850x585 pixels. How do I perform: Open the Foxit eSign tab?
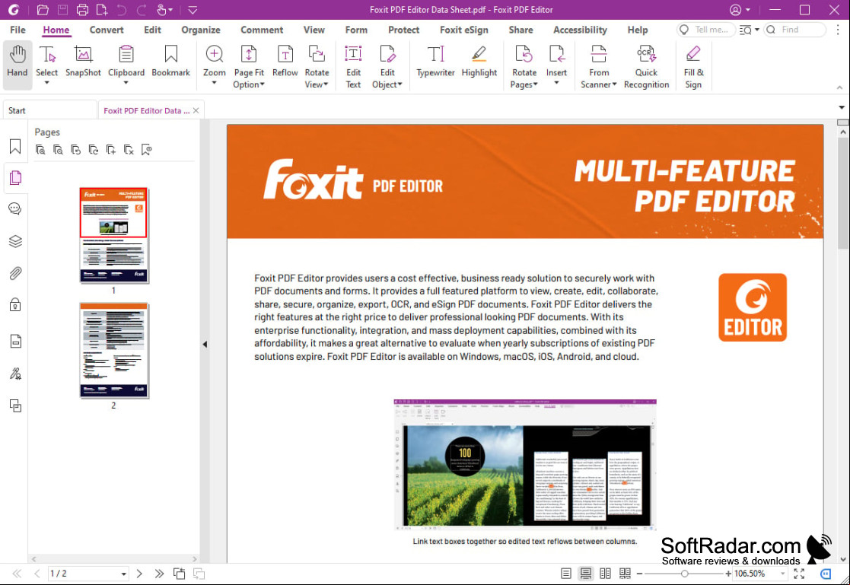(x=464, y=30)
